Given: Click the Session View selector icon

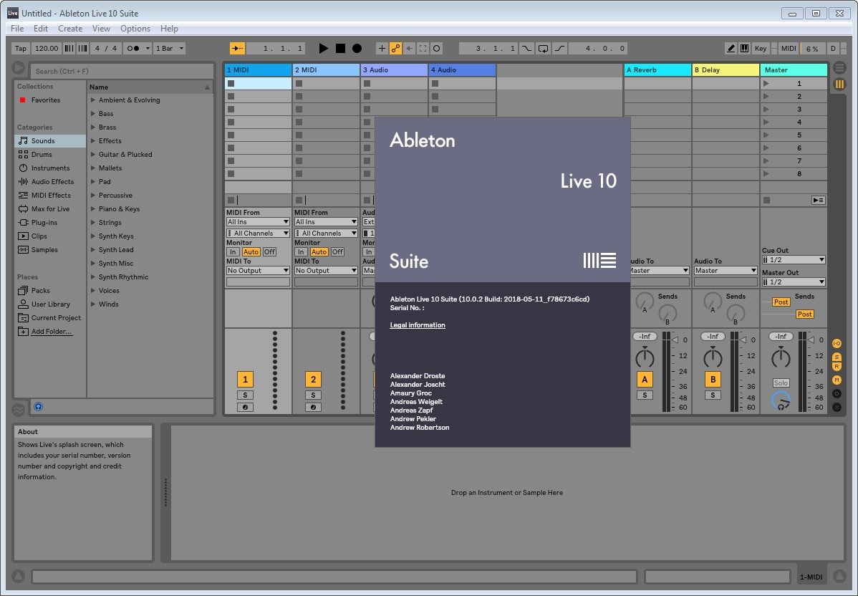Looking at the screenshot, I should [x=839, y=85].
